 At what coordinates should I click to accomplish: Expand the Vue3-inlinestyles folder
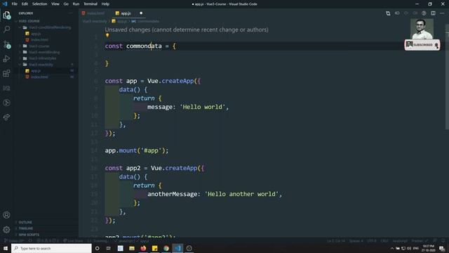[x=42, y=58]
